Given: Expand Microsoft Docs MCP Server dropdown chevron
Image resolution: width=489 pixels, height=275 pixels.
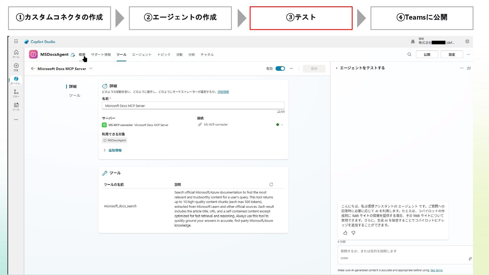Looking at the screenshot, I should point(91,68).
